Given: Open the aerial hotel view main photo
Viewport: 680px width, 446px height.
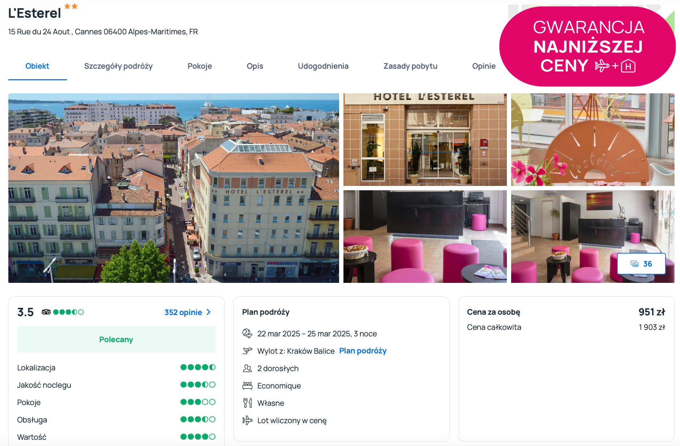Looking at the screenshot, I should 174,188.
